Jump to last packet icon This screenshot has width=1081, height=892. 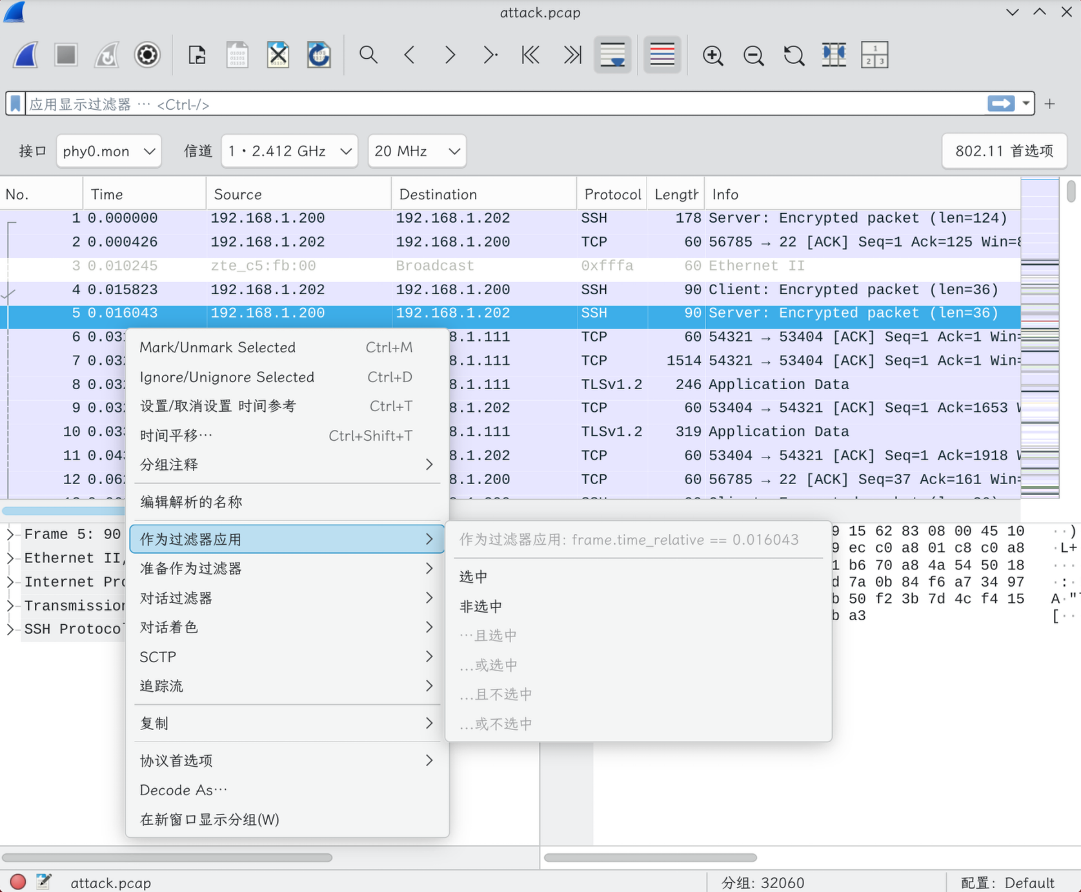(x=572, y=55)
